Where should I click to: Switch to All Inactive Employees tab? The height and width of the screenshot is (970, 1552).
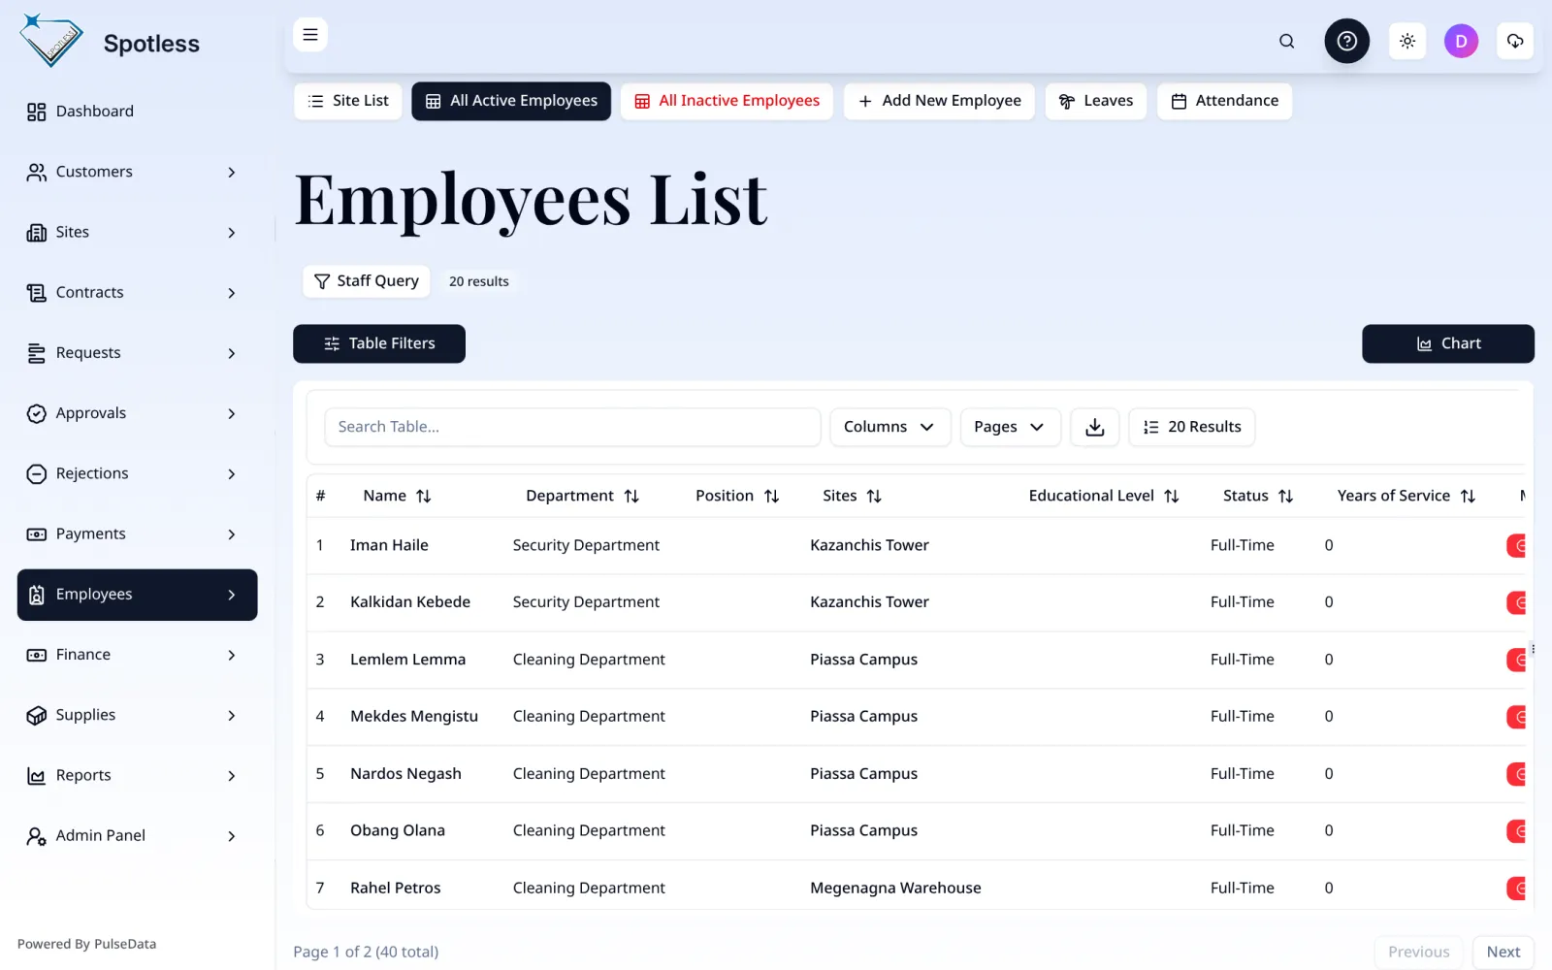click(x=727, y=101)
